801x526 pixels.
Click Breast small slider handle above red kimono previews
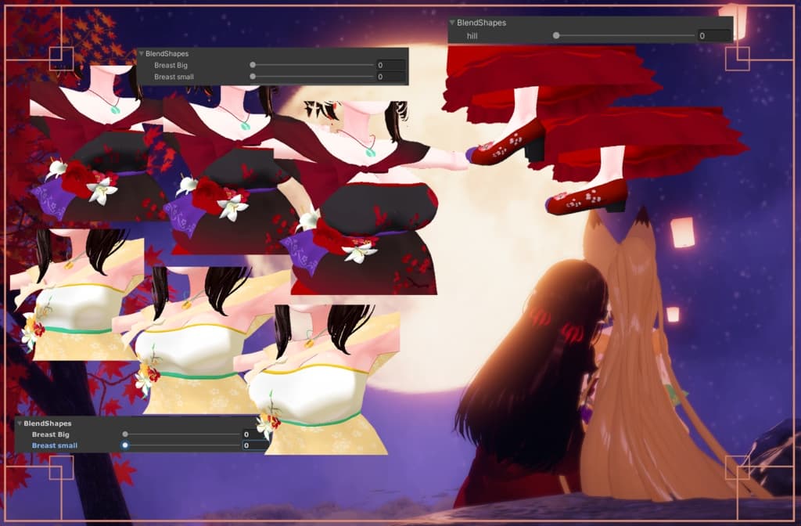[253, 77]
